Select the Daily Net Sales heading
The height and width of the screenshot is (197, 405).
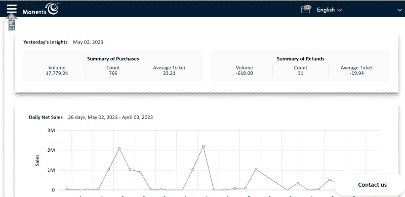coord(46,117)
